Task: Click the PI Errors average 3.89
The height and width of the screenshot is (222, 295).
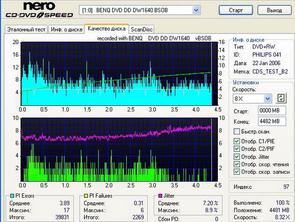Action: (64, 203)
